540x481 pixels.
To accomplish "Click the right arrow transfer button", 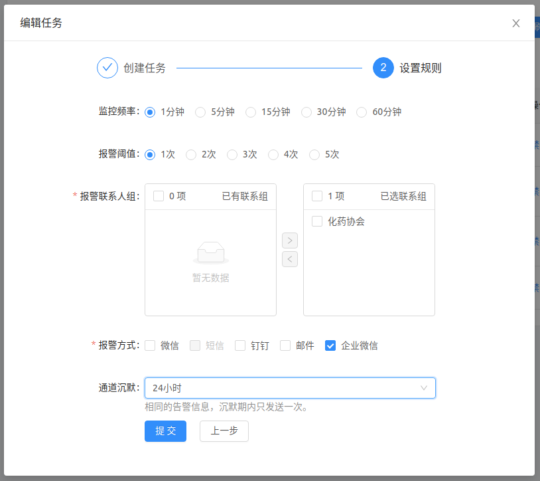I will pyautogui.click(x=290, y=241).
